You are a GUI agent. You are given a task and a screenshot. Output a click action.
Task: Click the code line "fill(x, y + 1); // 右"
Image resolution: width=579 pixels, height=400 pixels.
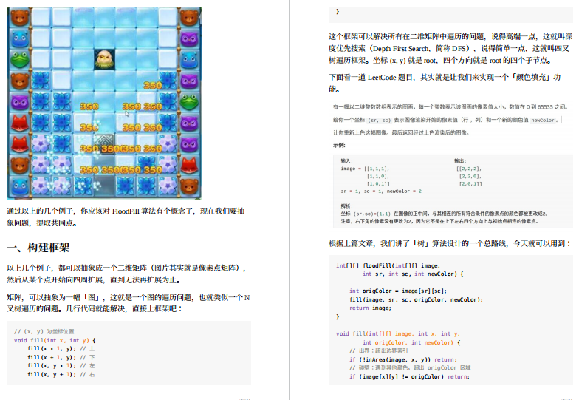(61, 374)
